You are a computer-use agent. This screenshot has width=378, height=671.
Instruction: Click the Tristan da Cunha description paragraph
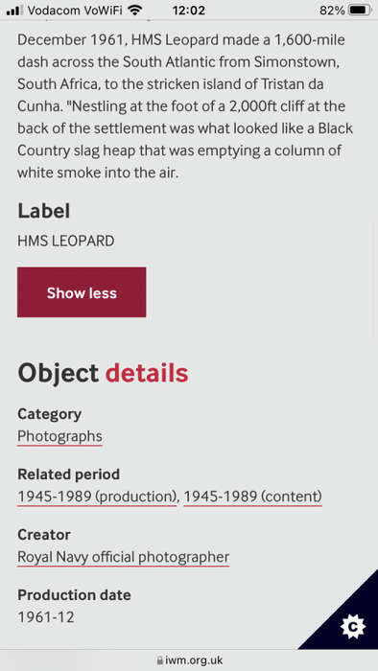185,106
